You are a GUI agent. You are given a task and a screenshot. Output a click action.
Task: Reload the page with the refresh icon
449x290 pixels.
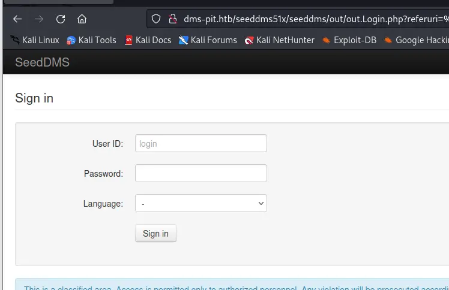tap(61, 19)
